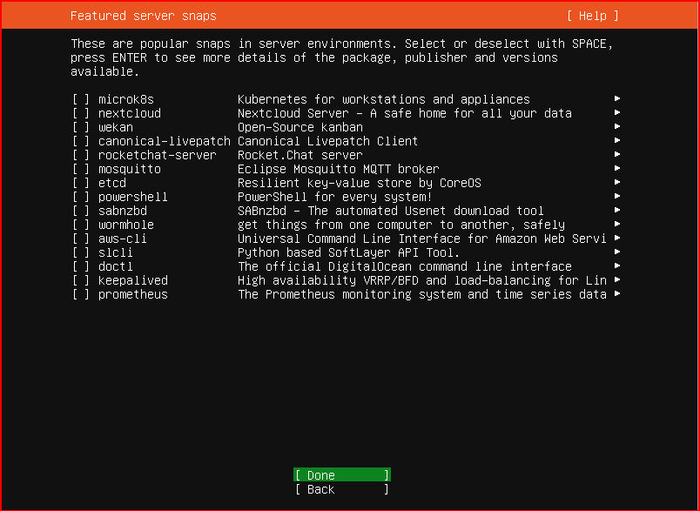Select the canonical-livepatch checkbox
700x511 pixels.
point(81,141)
